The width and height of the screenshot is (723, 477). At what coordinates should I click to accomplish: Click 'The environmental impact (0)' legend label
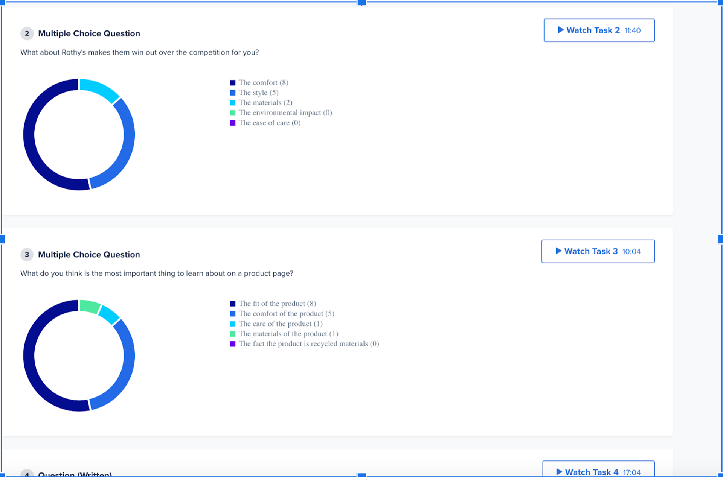pos(285,113)
